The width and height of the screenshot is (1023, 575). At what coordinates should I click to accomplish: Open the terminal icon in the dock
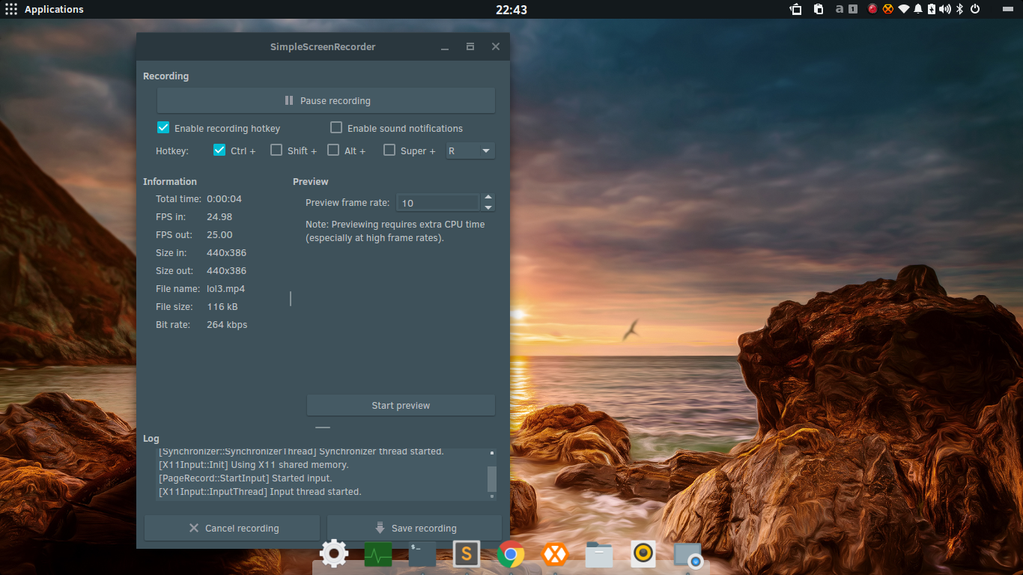(422, 554)
